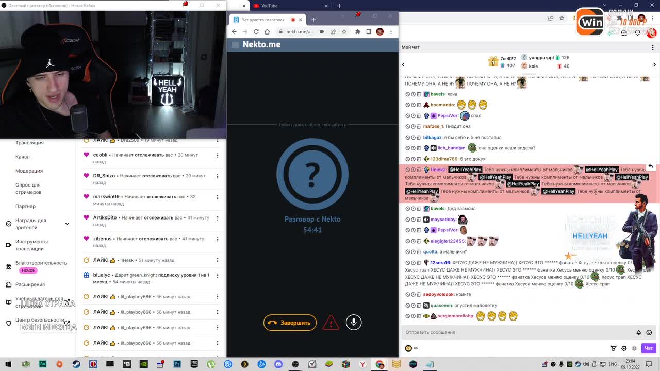Open options for markwin09 follow activity
Image resolution: width=660 pixels, height=371 pixels.
pyautogui.click(x=218, y=197)
